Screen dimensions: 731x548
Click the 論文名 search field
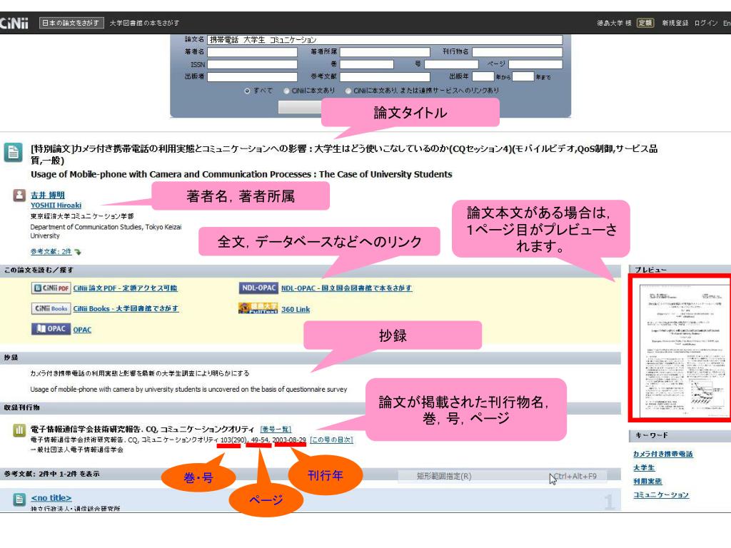coord(385,40)
